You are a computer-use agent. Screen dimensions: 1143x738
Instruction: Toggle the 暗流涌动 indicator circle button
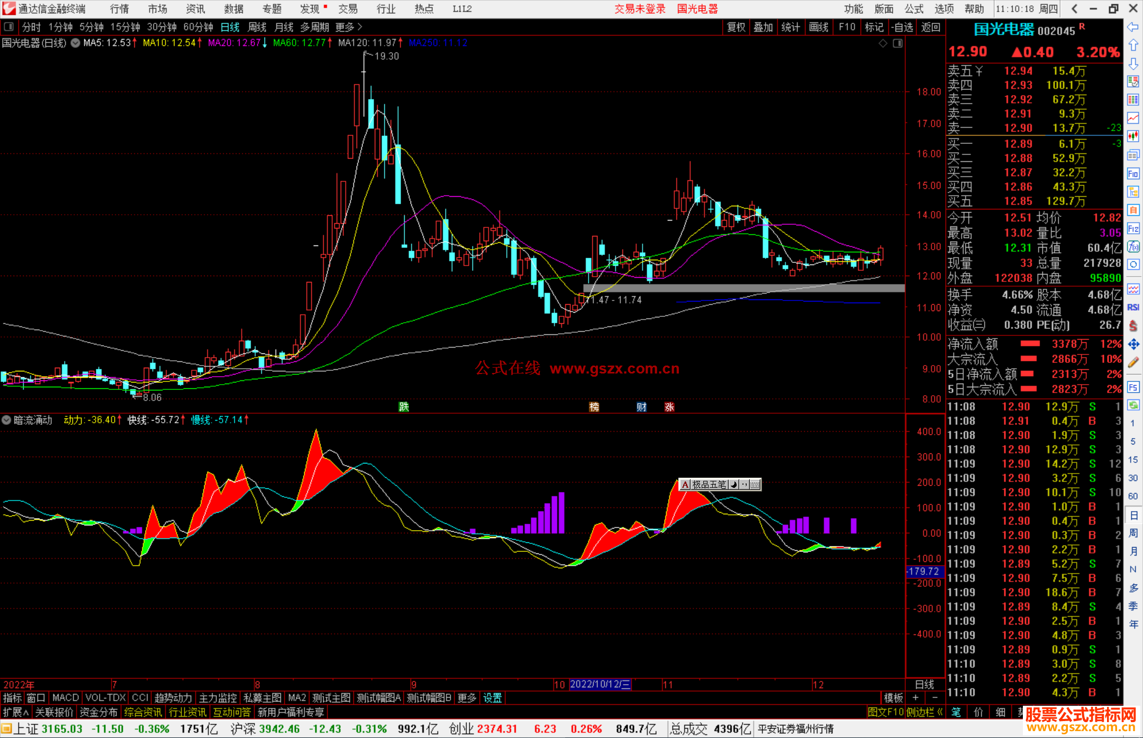tap(6, 420)
